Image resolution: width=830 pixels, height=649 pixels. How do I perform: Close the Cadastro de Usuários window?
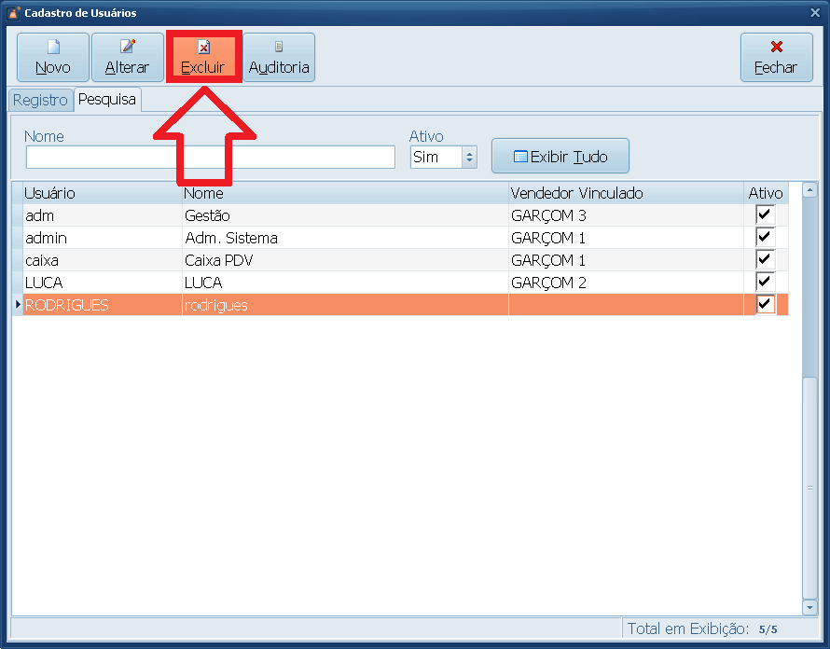815,13
